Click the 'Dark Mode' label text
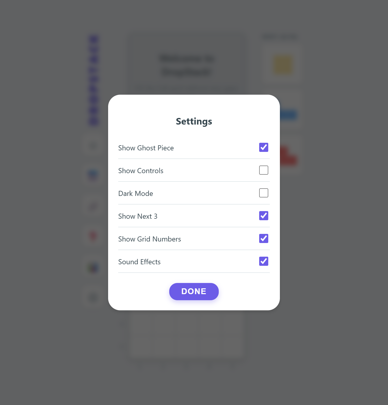 [136, 193]
